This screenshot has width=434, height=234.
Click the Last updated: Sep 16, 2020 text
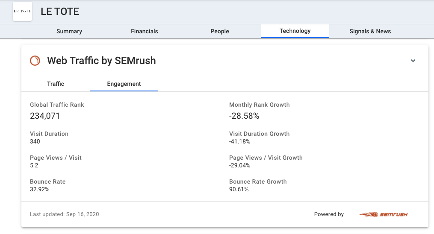click(x=65, y=214)
